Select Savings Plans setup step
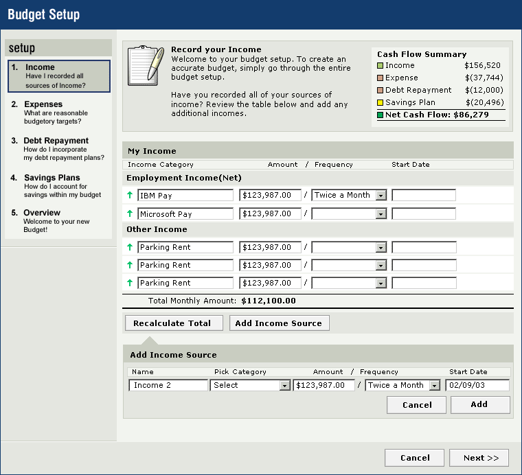 (x=52, y=178)
